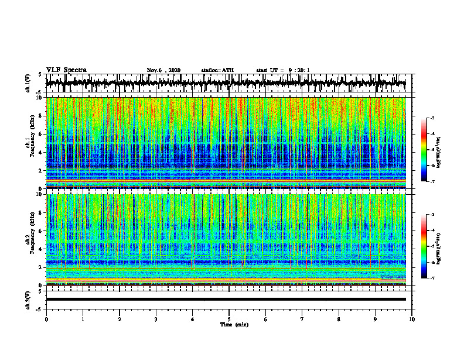Click time axis tick label "10"
Screen dimensions: 464x358
tap(412, 319)
